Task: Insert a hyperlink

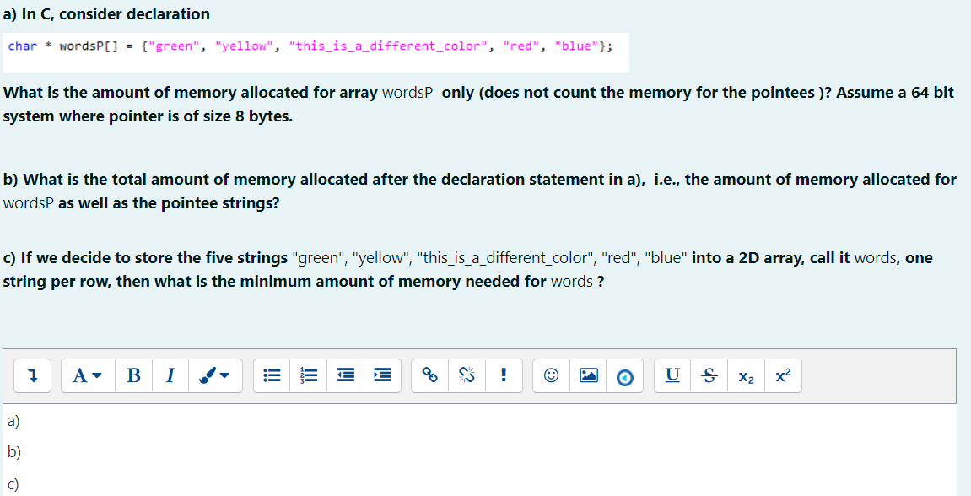Action: [x=429, y=375]
